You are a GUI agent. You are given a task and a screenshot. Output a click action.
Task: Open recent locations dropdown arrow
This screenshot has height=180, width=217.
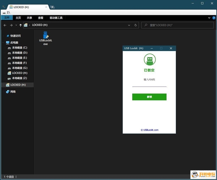(x=16, y=25)
